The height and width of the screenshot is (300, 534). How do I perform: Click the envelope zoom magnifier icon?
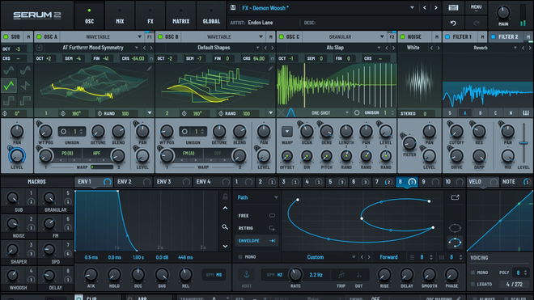coord(225,226)
